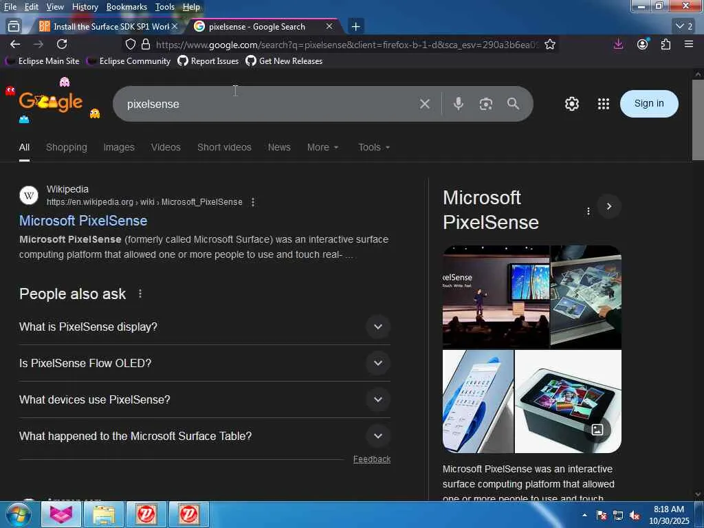Focus the browser URL address bar
The width and height of the screenshot is (704, 528).
[346, 45]
